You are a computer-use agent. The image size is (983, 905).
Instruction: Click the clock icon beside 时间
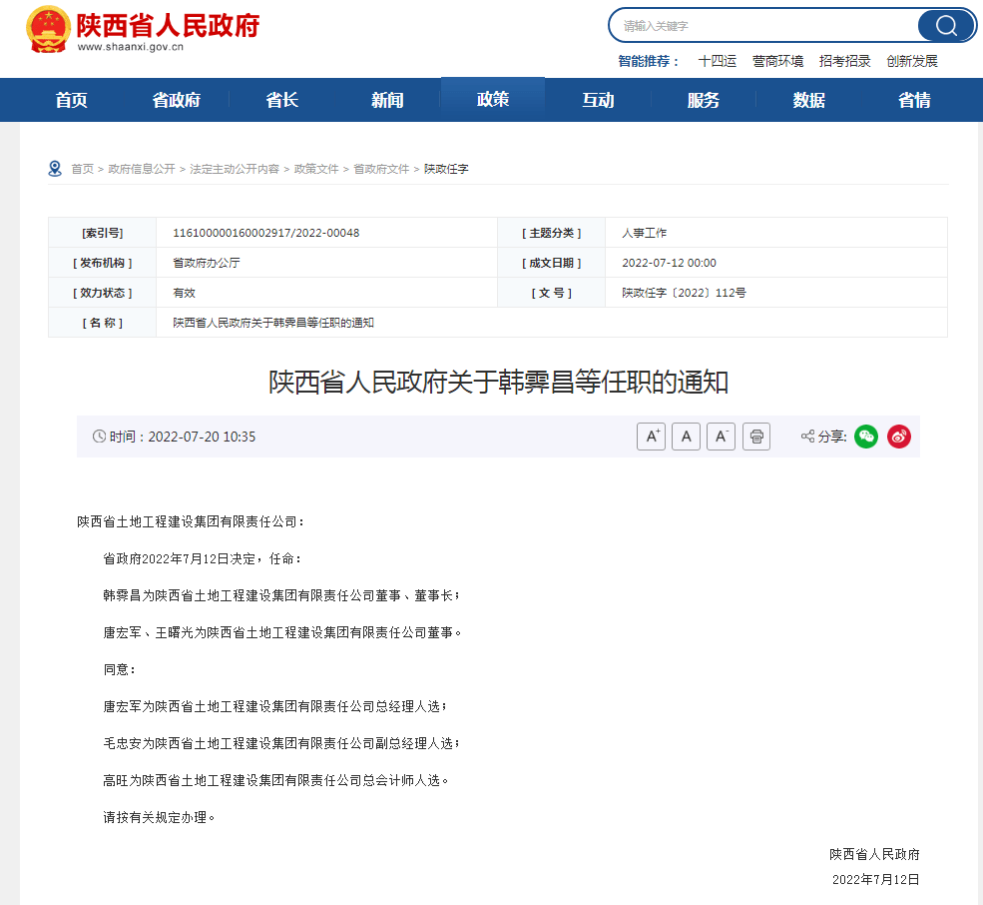[x=99, y=437]
